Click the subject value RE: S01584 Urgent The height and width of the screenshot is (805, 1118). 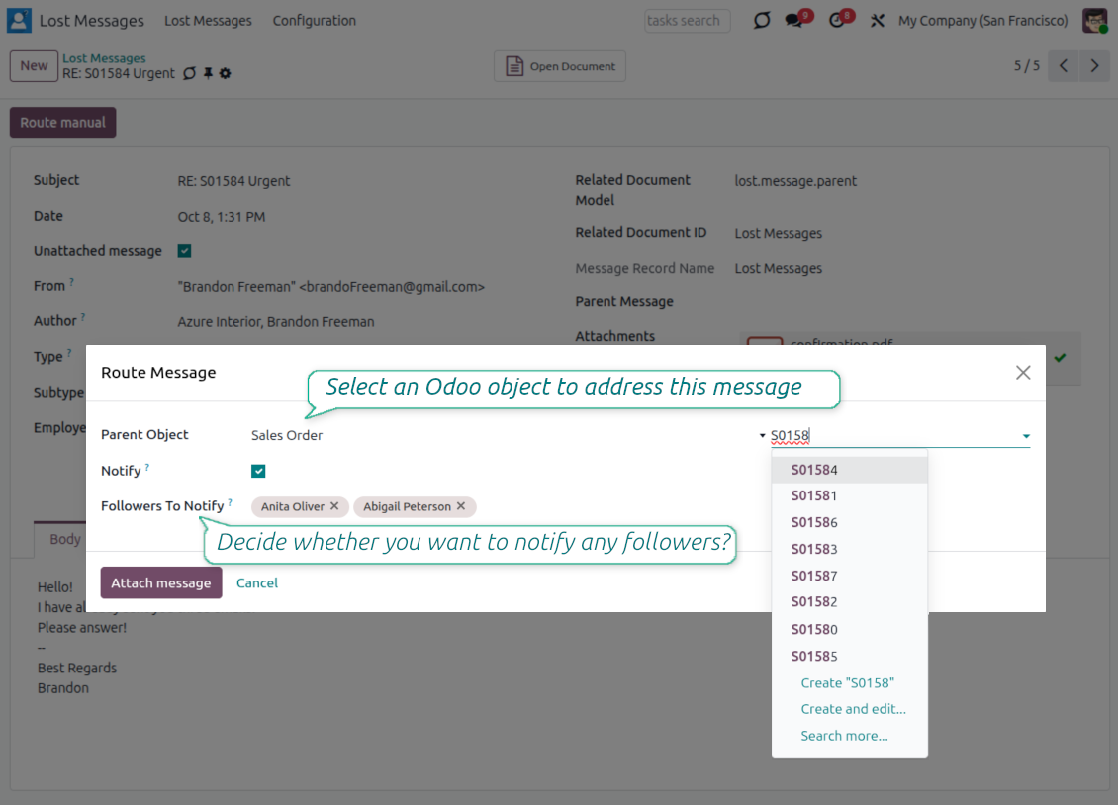pyautogui.click(x=233, y=181)
